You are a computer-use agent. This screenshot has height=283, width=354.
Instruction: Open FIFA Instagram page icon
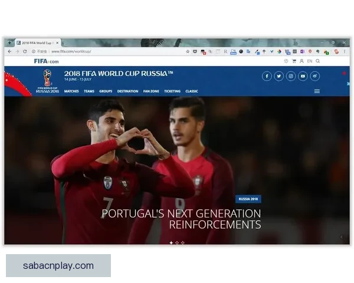(291, 76)
